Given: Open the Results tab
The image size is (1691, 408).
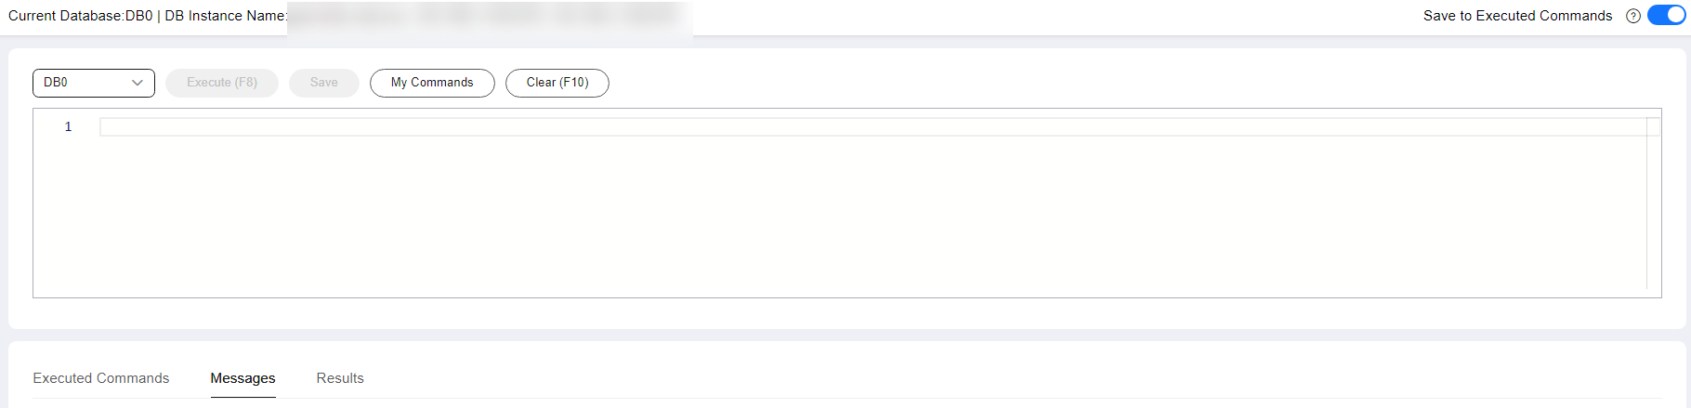Looking at the screenshot, I should tap(340, 378).
